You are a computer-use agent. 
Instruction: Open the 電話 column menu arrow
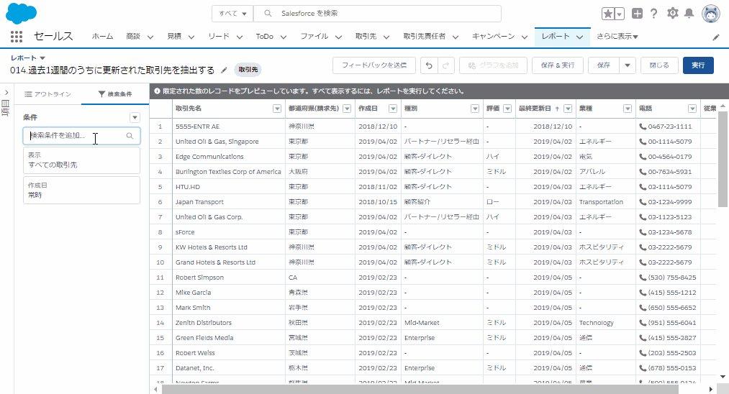coord(692,109)
